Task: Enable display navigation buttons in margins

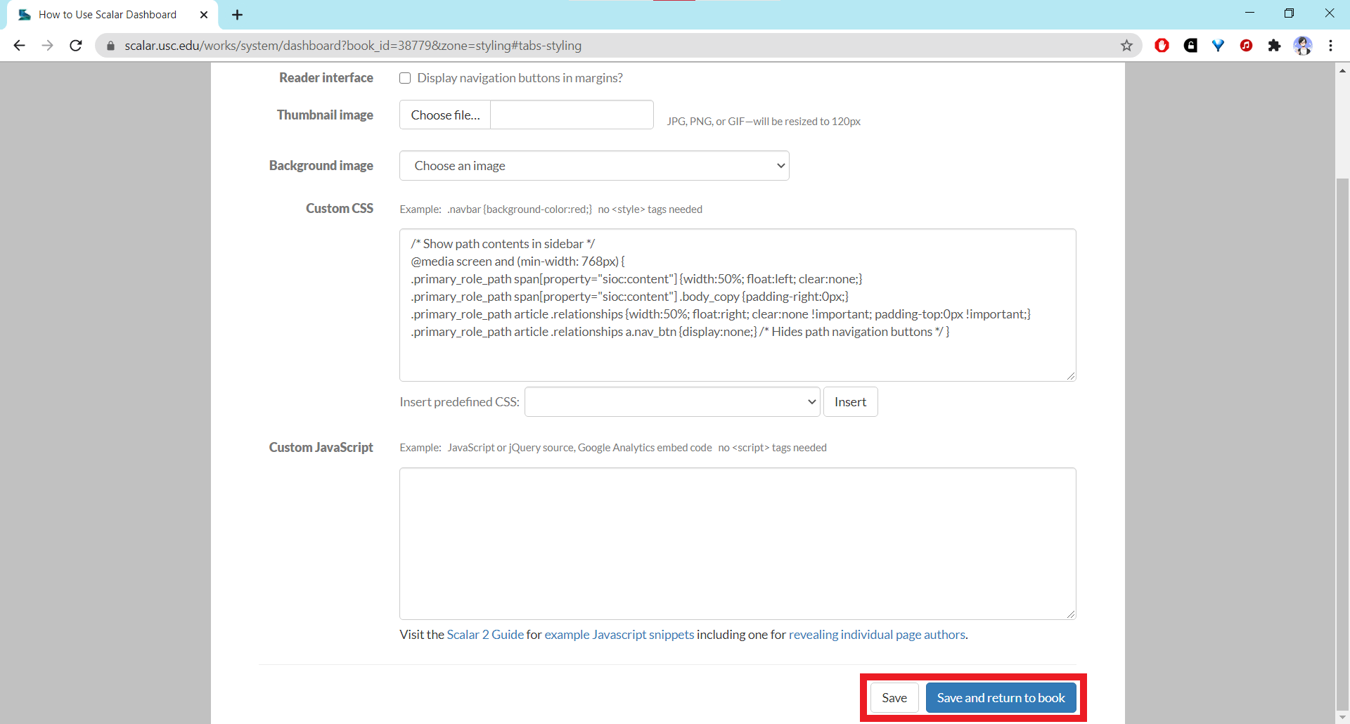Action: pos(405,78)
